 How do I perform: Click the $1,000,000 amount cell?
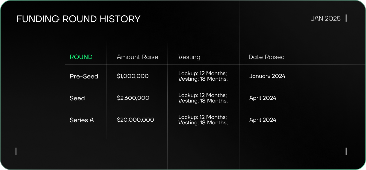point(133,76)
